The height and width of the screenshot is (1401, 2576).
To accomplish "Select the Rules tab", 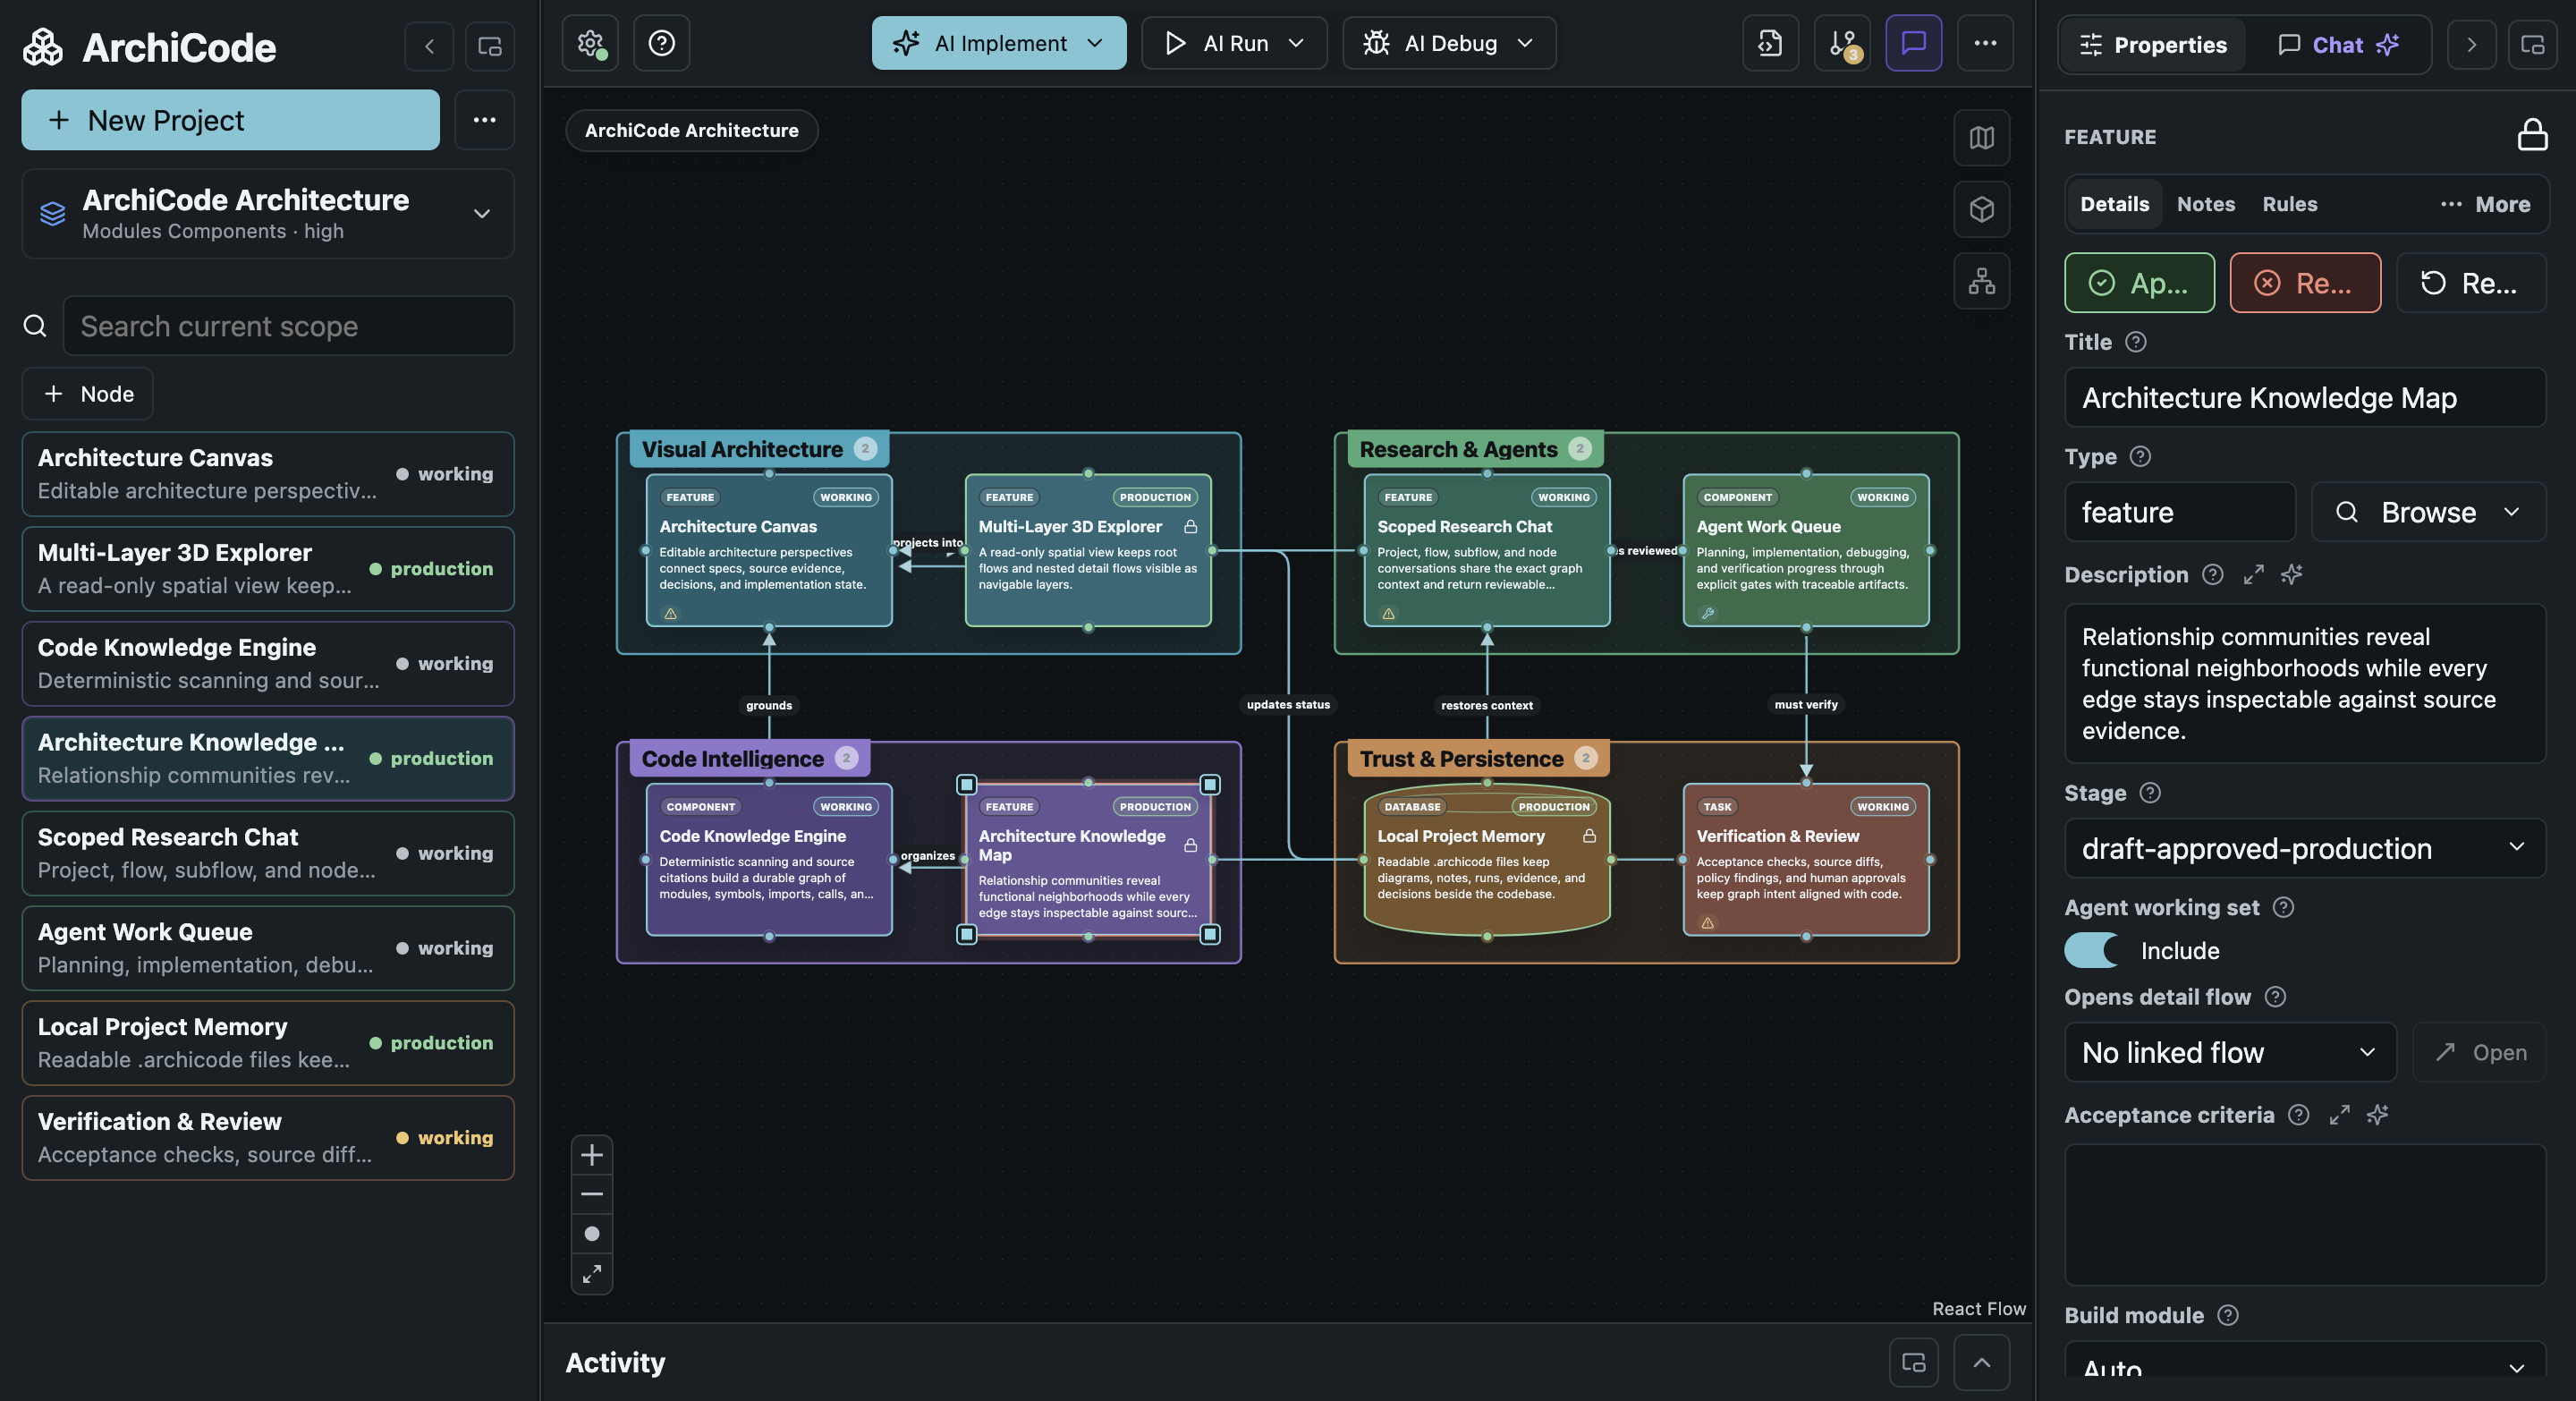I will click(2289, 204).
